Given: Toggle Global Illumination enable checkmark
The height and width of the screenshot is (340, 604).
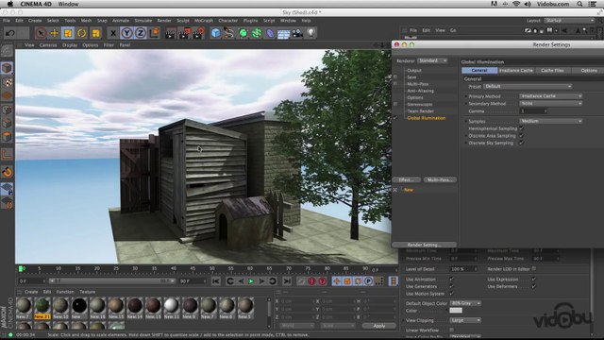Looking at the screenshot, I should point(395,118).
